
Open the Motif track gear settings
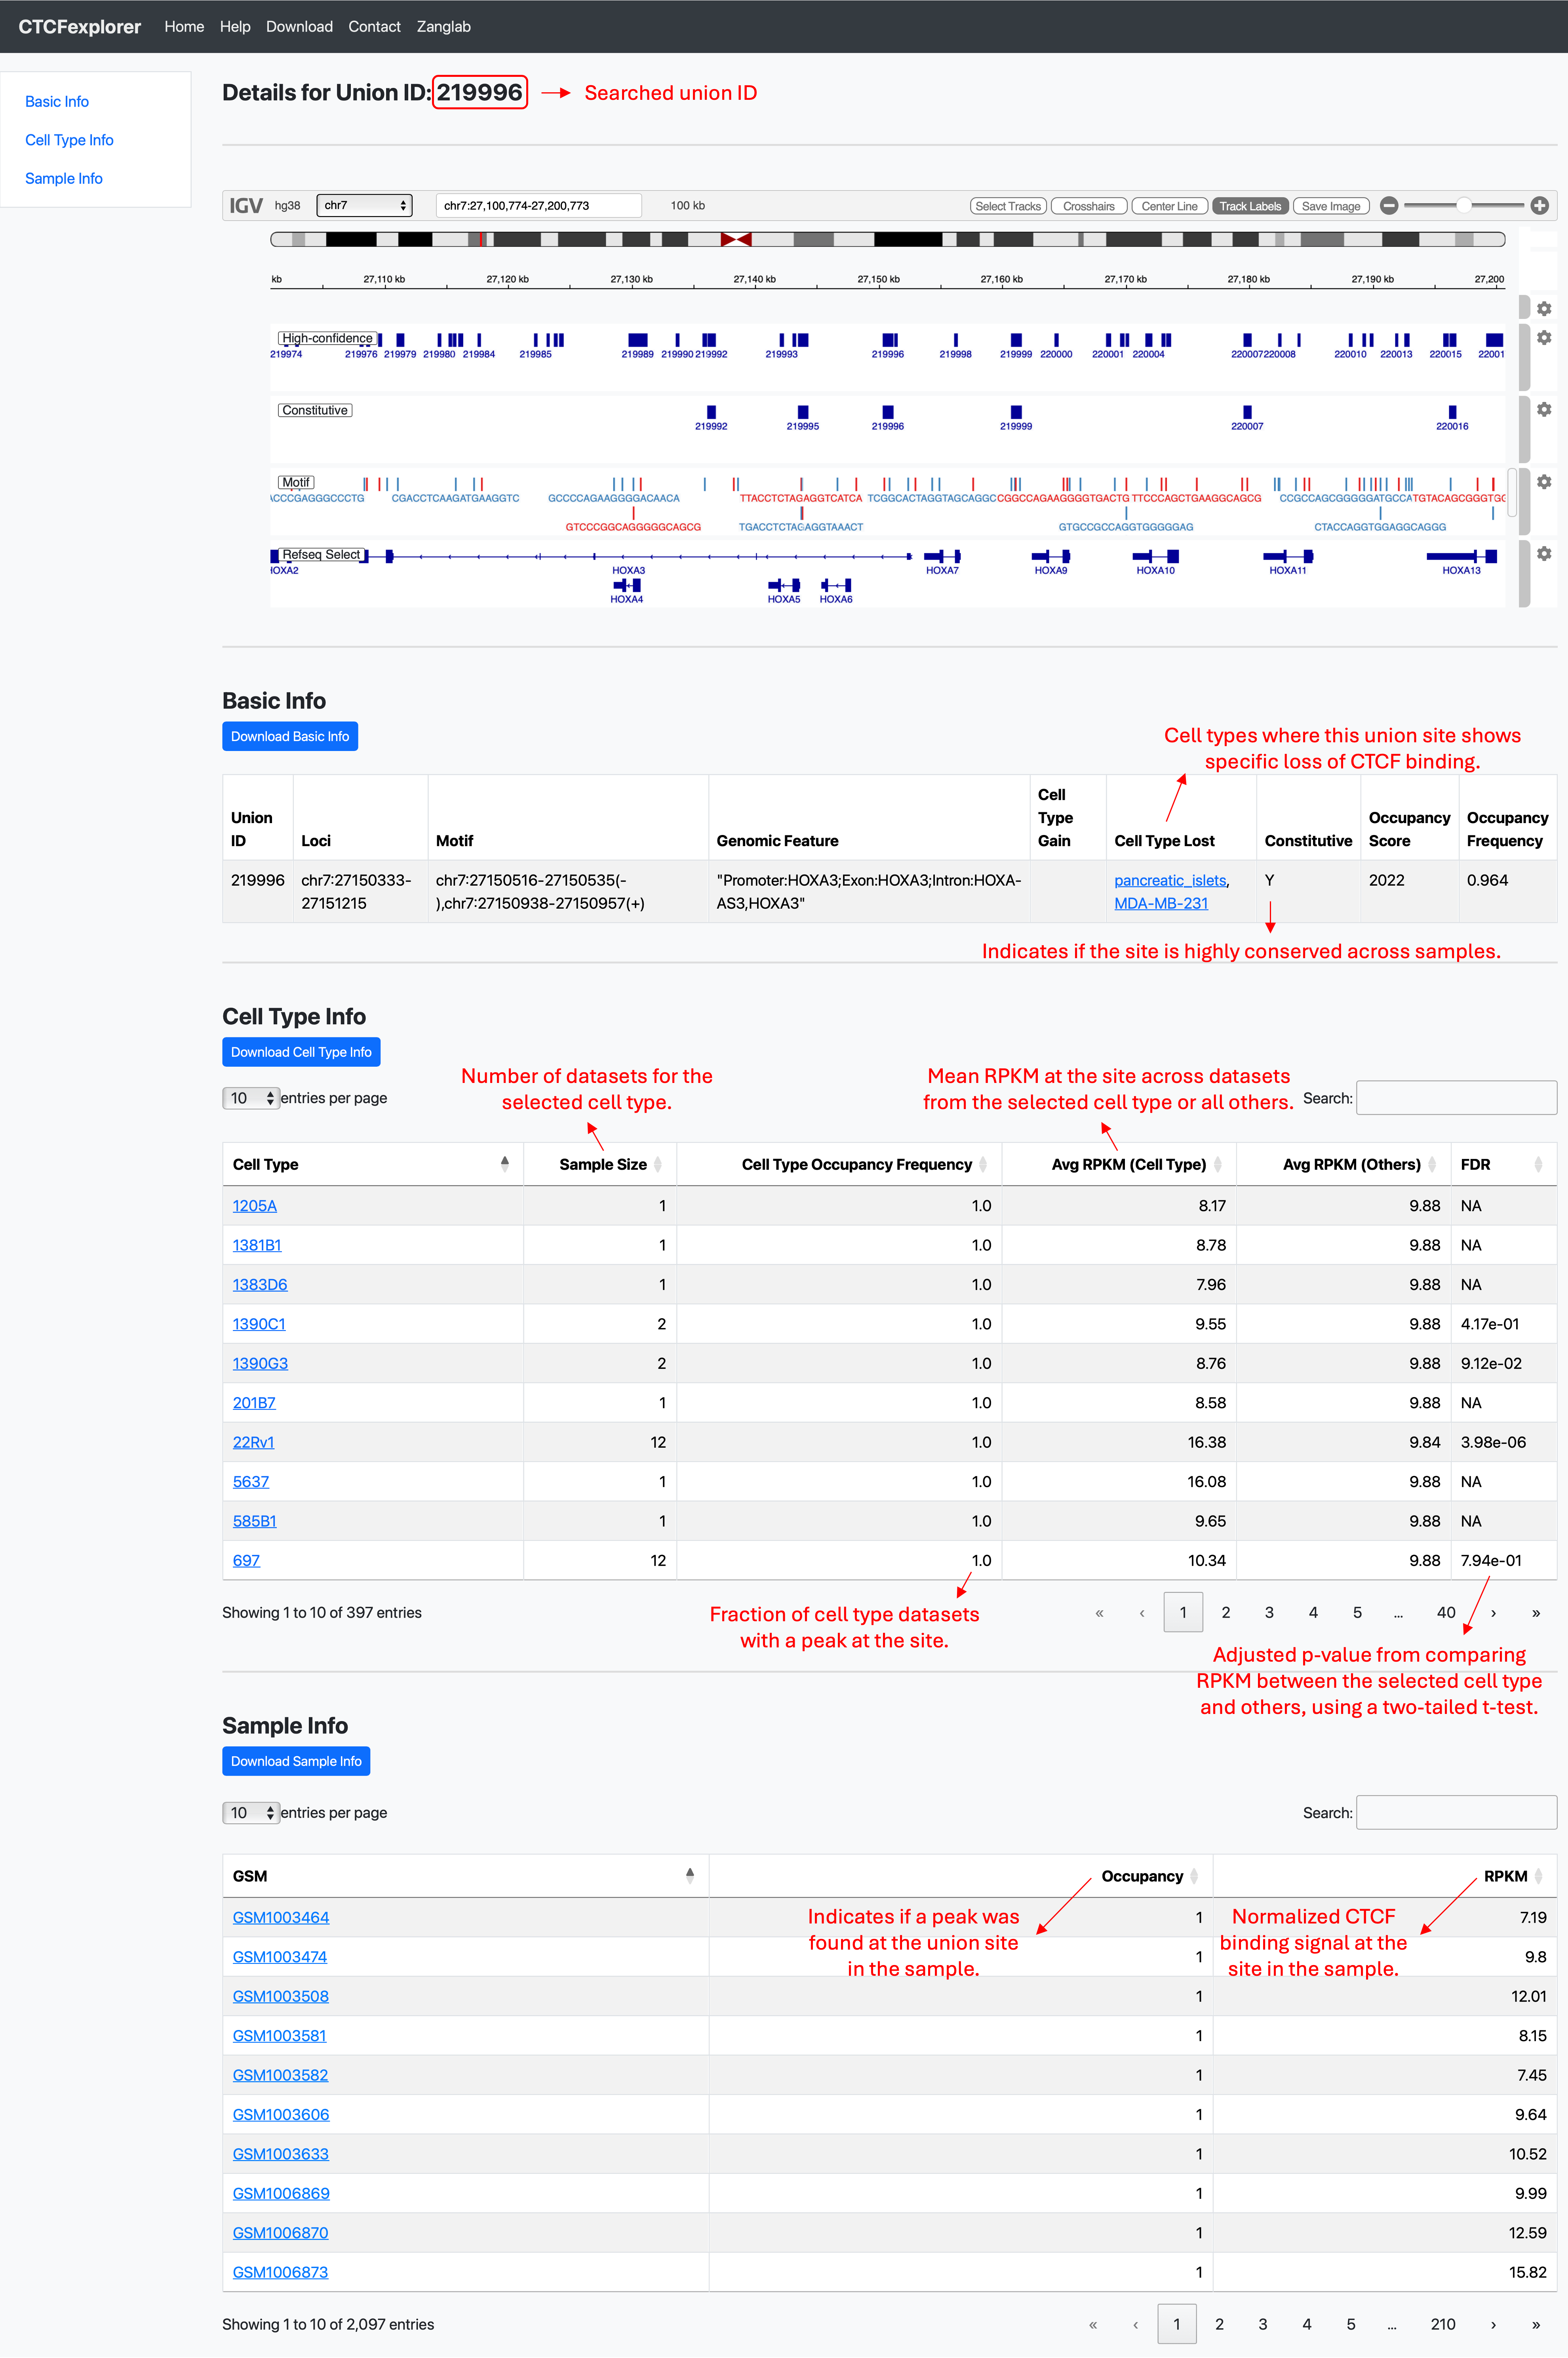click(x=1544, y=482)
